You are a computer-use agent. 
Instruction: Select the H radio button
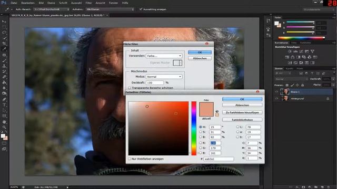[x=201, y=127]
